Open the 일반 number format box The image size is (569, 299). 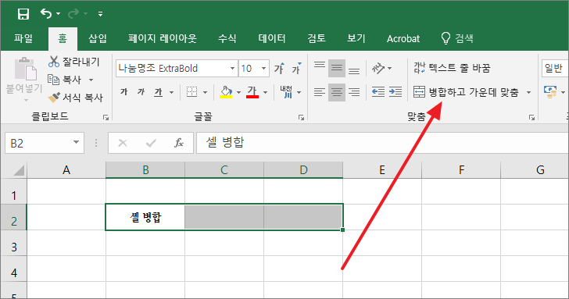pyautogui.click(x=555, y=68)
